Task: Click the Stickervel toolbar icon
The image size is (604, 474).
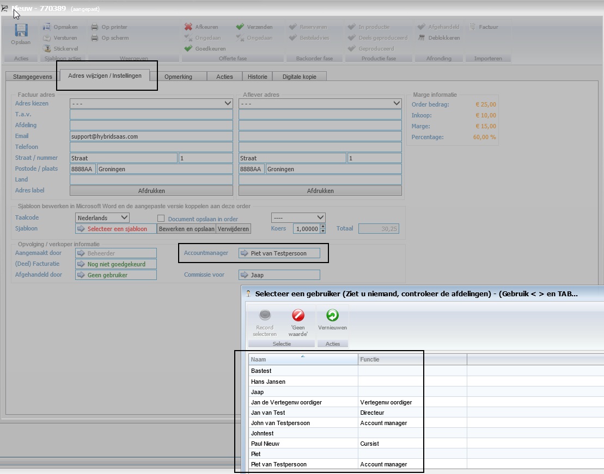Action: 47,49
